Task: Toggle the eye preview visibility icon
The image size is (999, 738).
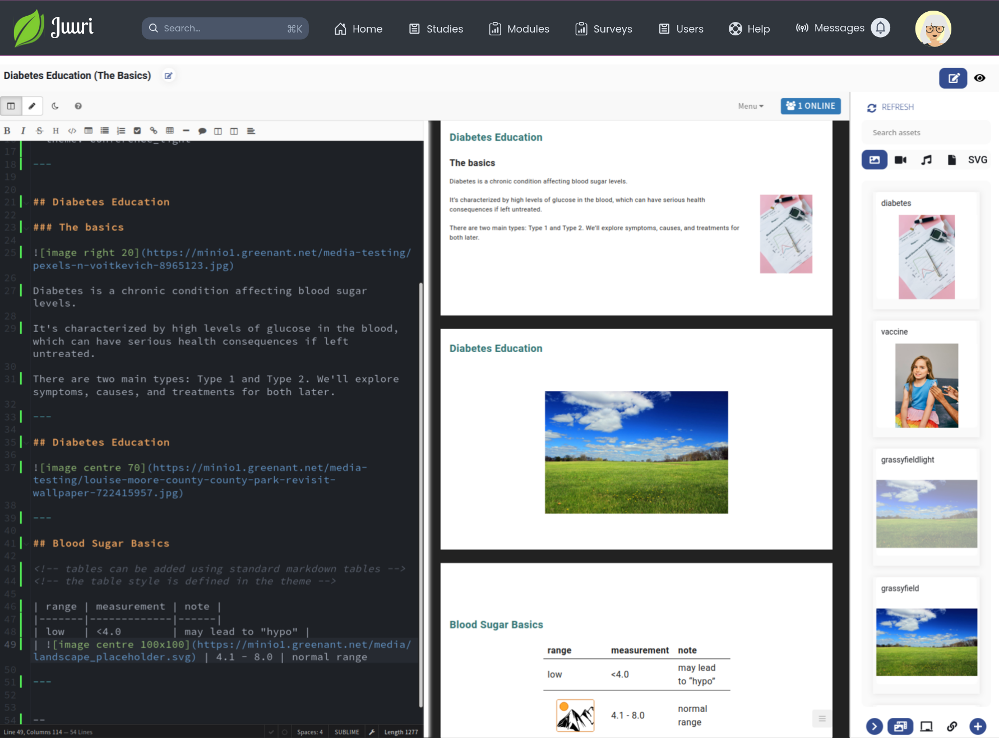Action: [979, 78]
